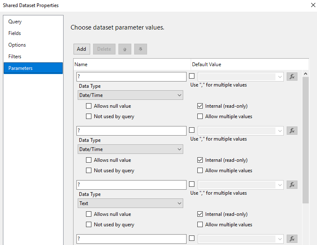This screenshot has width=317, height=245.
Task: Open the second parameter's default value dropdown
Action: tap(280, 131)
